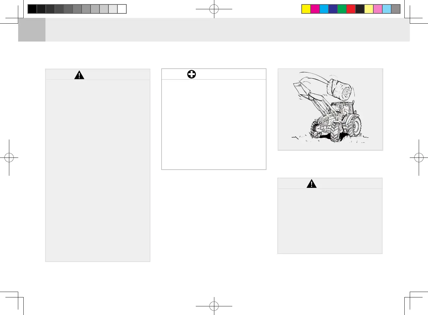Click the first-aid cross icon
428x315 pixels.
pyautogui.click(x=191, y=74)
